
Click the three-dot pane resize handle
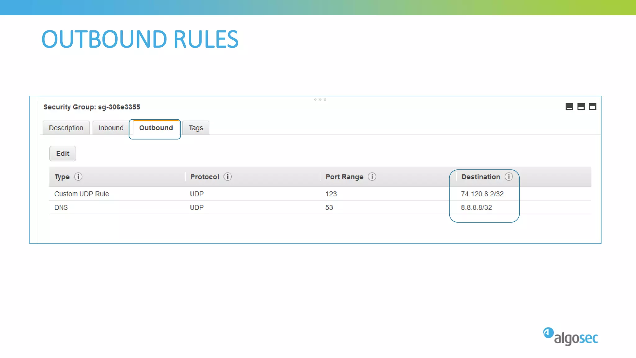click(x=320, y=99)
